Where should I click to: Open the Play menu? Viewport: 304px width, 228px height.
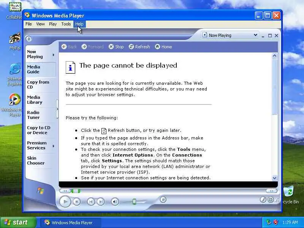[x=53, y=24]
